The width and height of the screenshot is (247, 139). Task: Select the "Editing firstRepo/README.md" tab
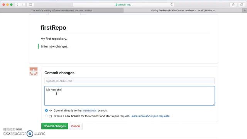[183, 10]
